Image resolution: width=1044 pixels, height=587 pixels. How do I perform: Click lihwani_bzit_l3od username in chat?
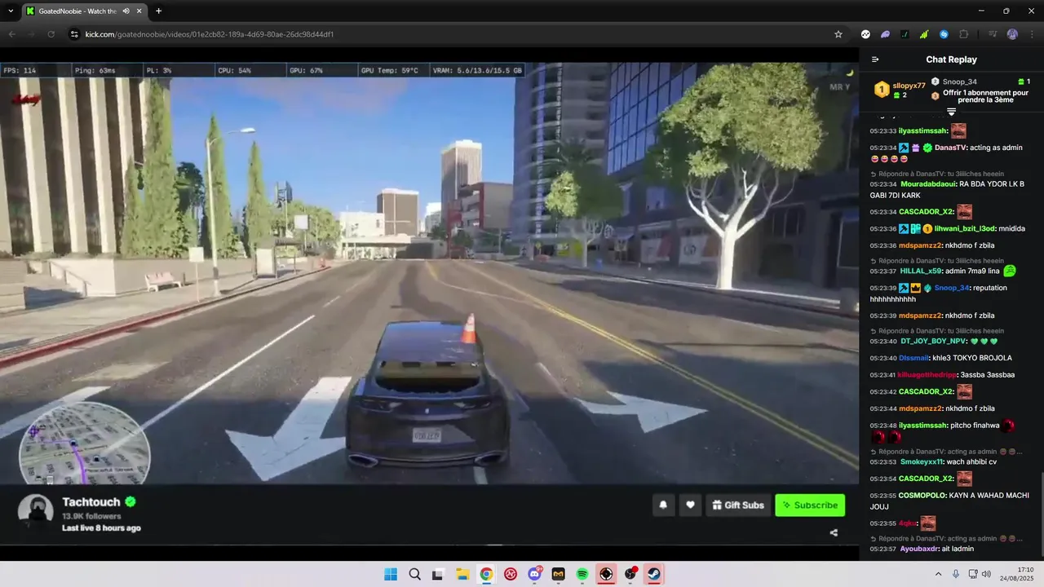pyautogui.click(x=965, y=228)
